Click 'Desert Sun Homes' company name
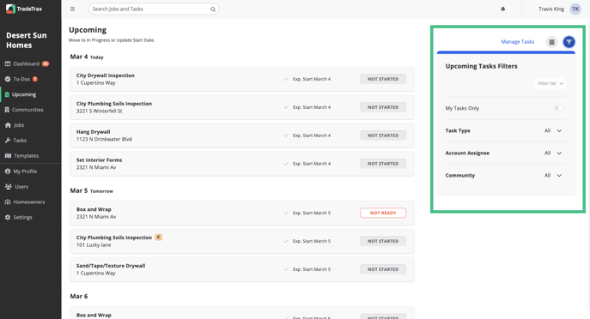The width and height of the screenshot is (590, 319). pyautogui.click(x=27, y=40)
